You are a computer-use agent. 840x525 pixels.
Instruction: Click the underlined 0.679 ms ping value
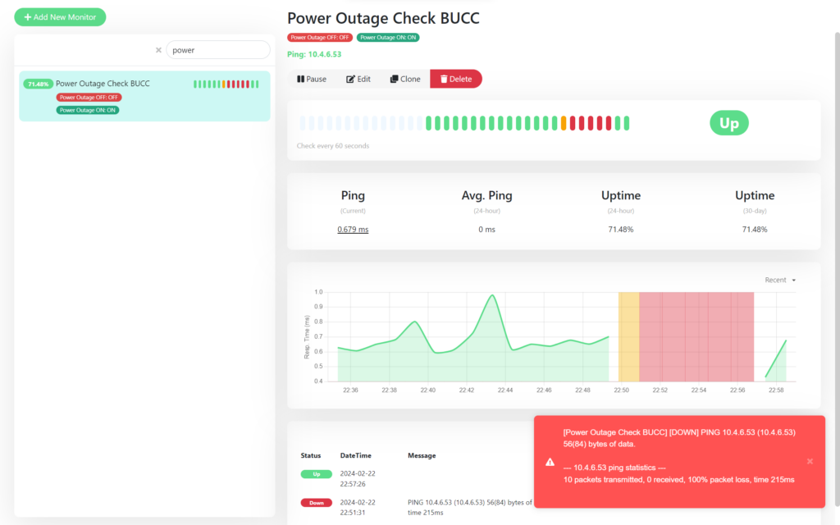(353, 230)
